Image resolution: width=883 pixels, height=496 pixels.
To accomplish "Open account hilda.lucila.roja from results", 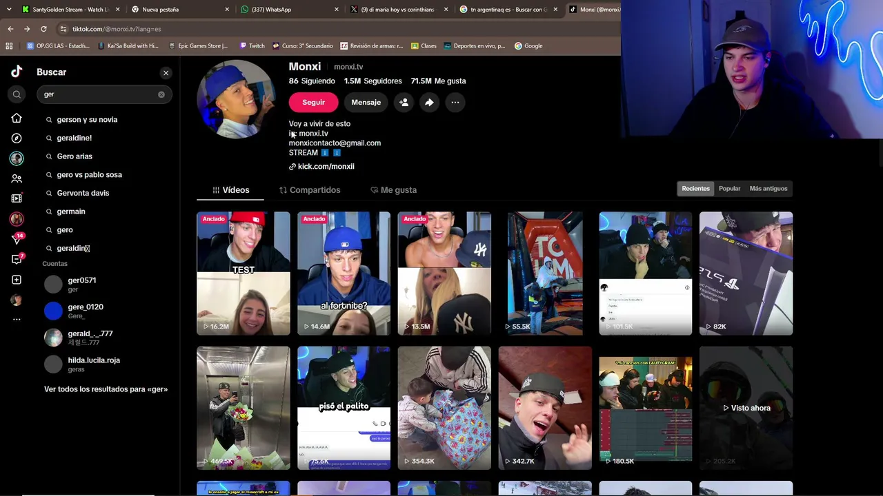I will click(x=107, y=364).
